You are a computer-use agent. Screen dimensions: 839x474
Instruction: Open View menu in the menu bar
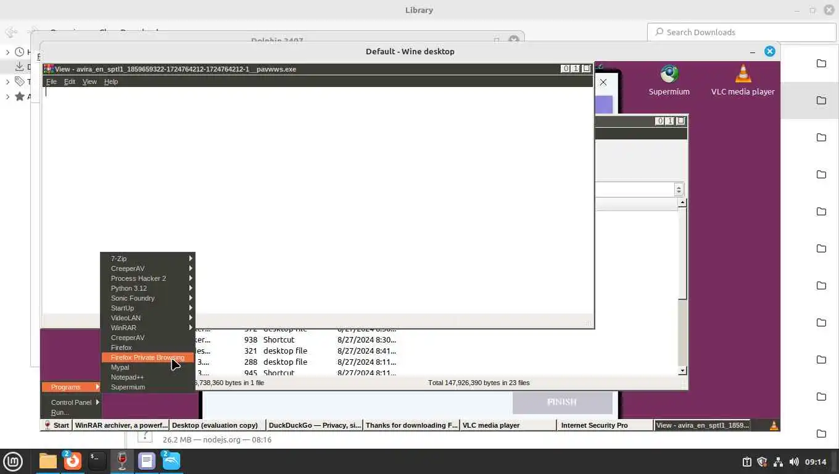click(89, 81)
